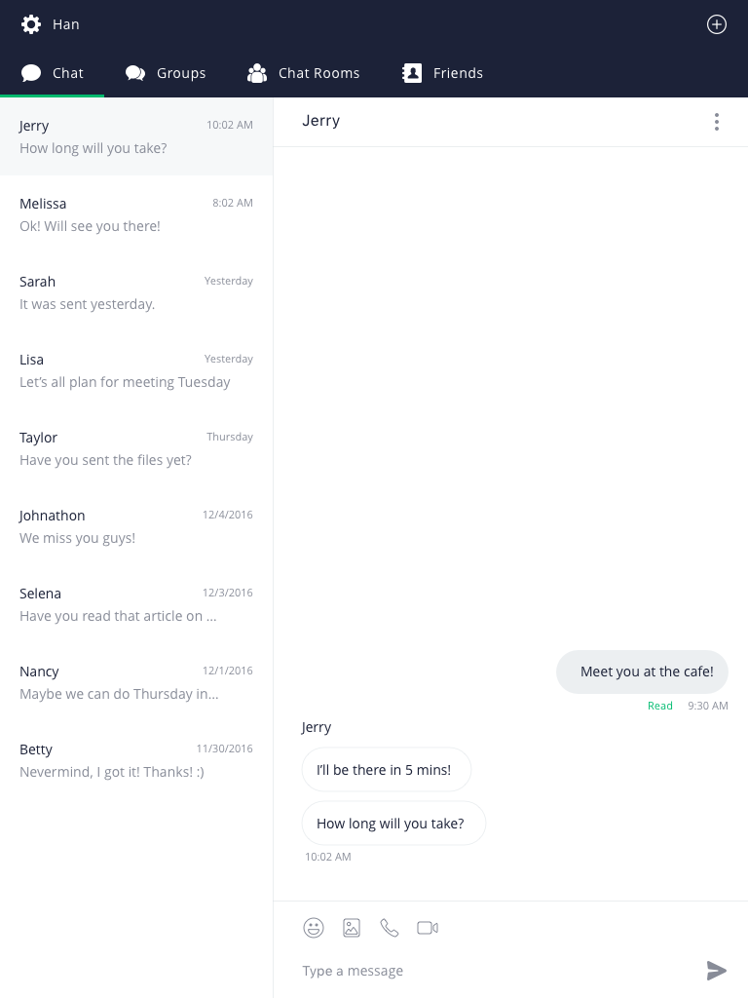Open Johnathon's conversation
748x998 pixels.
[136, 526]
